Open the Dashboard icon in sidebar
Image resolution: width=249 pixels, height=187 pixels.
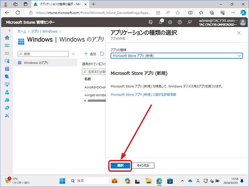(7, 45)
